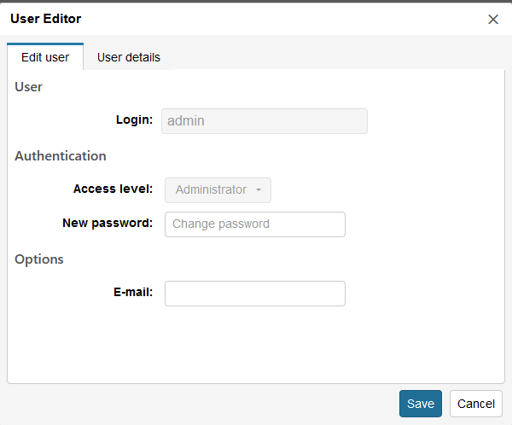Click the Administrator text in the dropdown
The width and height of the screenshot is (512, 425).
point(211,189)
